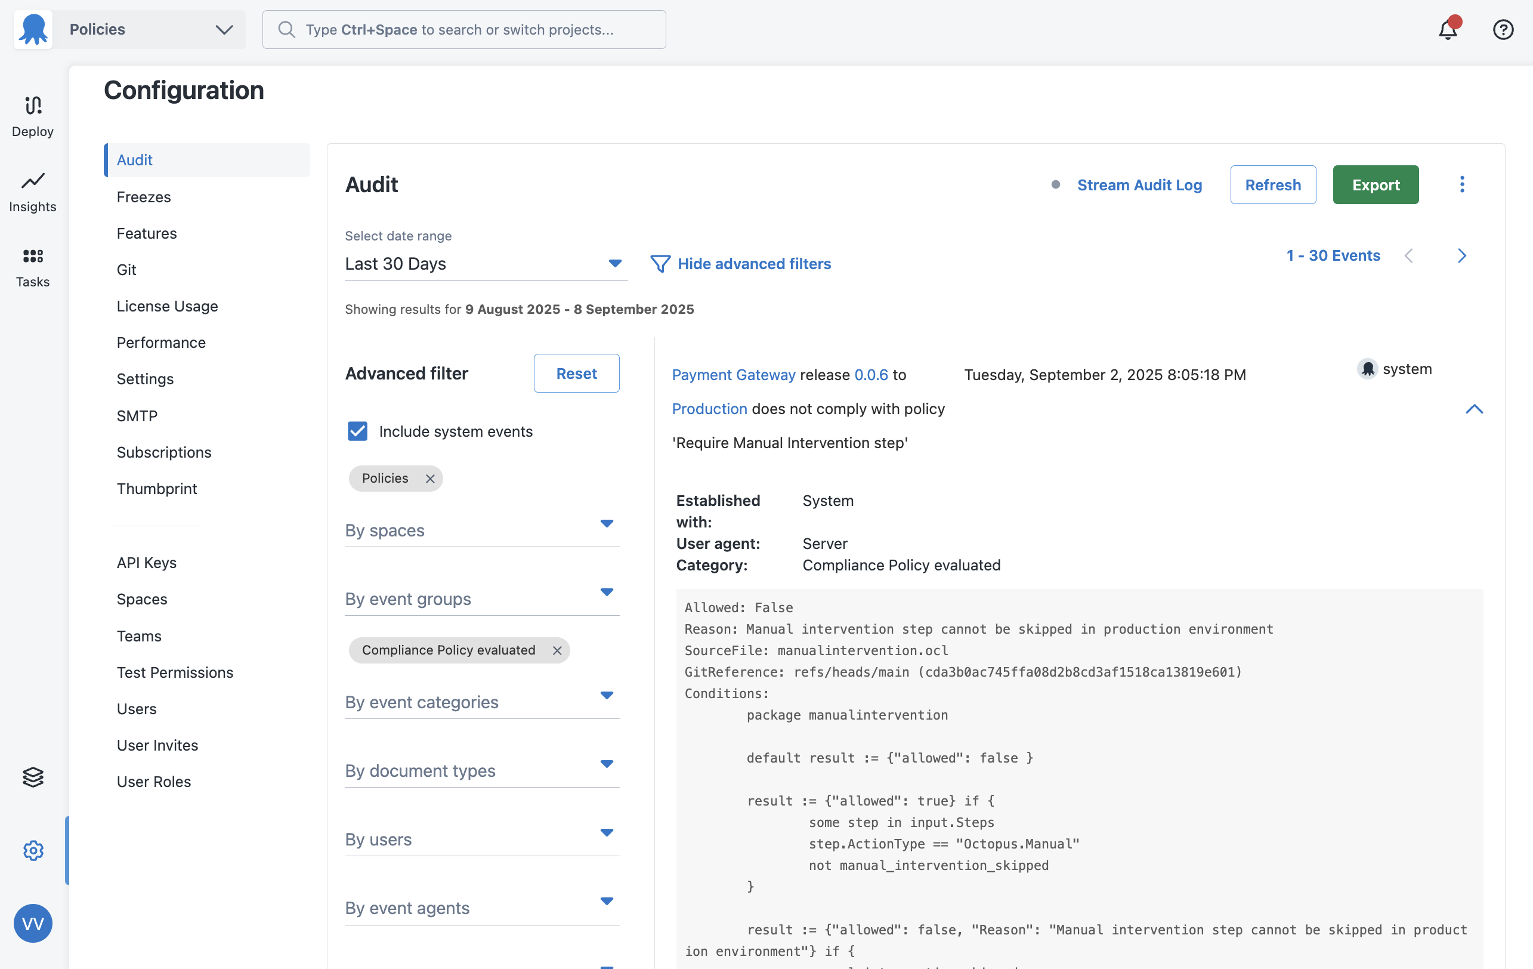Click the funnel filter icon
The width and height of the screenshot is (1533, 969).
660,264
